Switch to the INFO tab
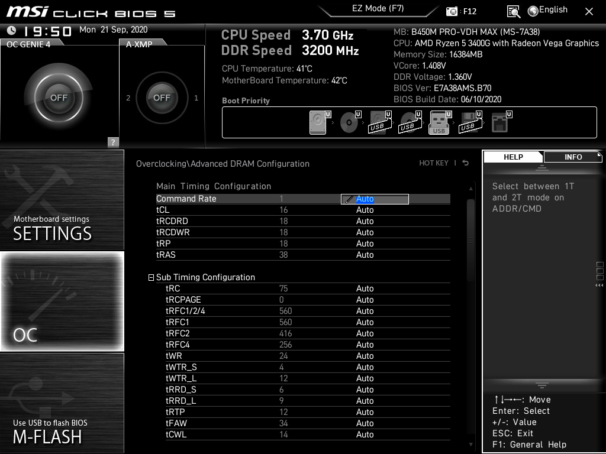The image size is (606, 454). coord(573,157)
